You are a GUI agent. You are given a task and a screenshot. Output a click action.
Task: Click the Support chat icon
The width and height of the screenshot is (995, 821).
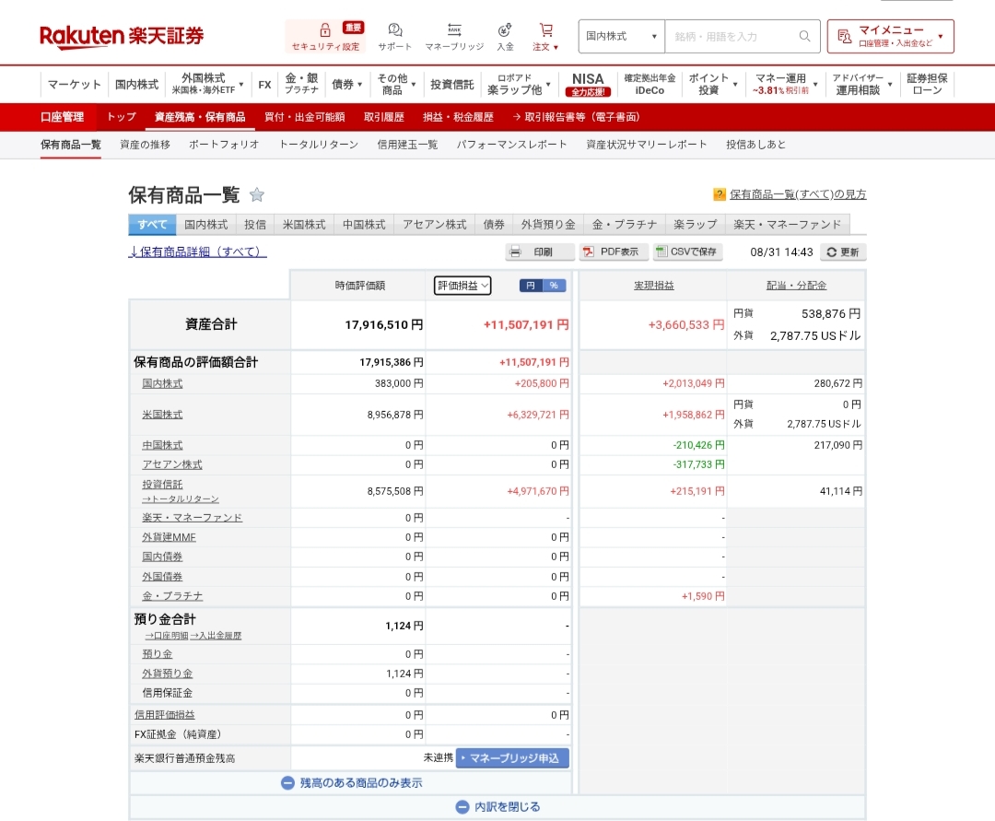point(395,30)
